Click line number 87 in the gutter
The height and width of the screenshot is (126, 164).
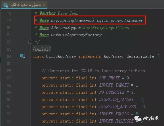pyautogui.click(x=9, y=78)
